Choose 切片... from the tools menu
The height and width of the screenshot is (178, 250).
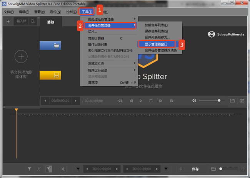point(109,31)
